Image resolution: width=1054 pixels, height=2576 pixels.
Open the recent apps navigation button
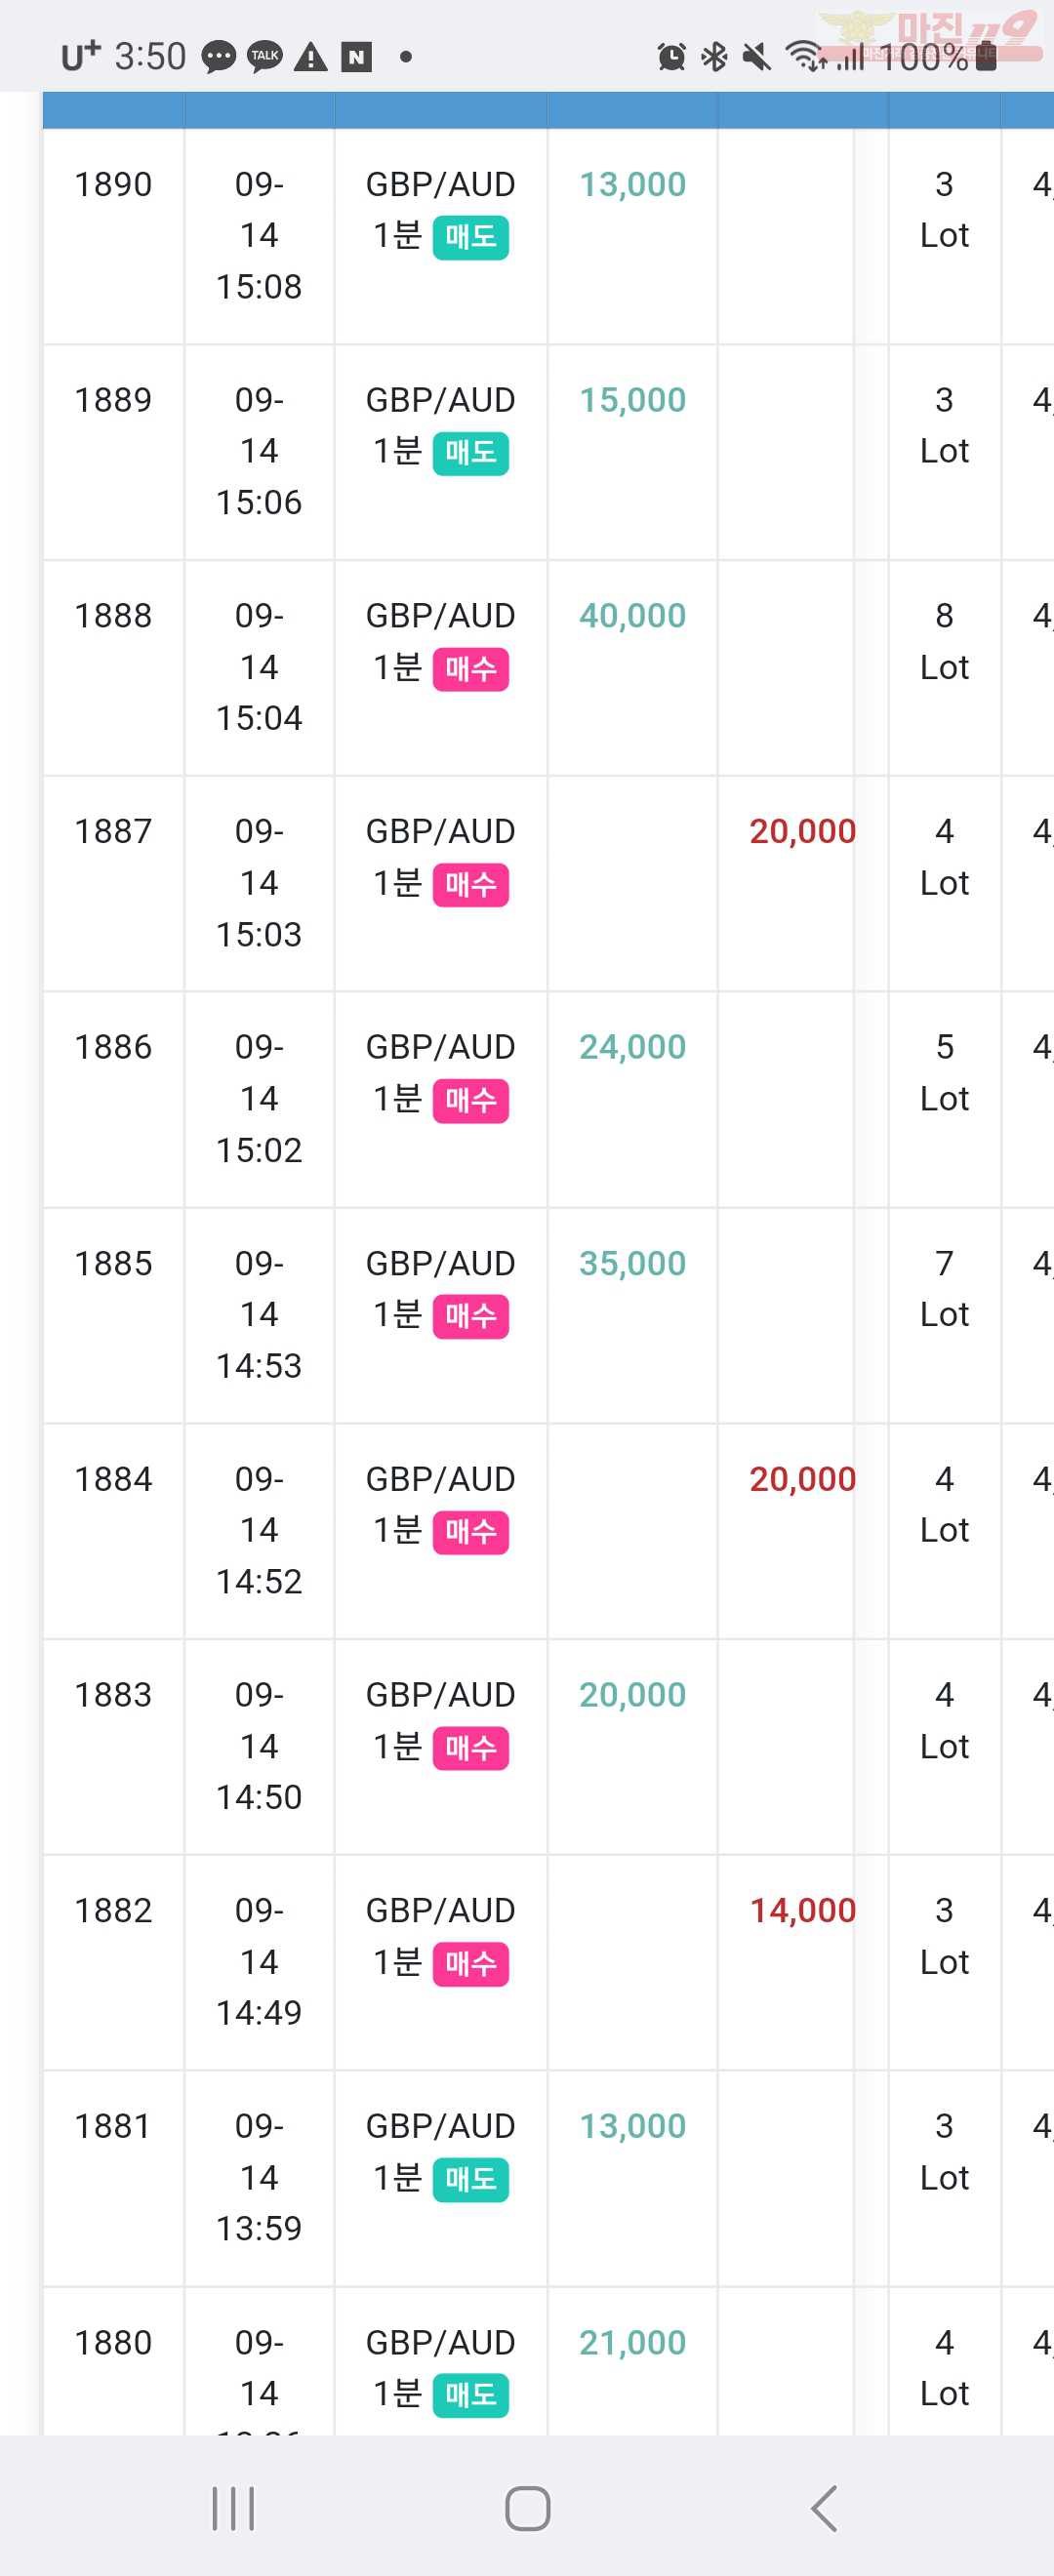coord(233,2508)
